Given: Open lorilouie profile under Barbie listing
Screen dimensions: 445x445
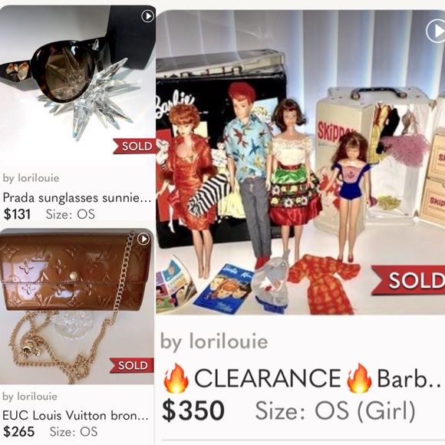Looking at the screenshot, I should (214, 341).
